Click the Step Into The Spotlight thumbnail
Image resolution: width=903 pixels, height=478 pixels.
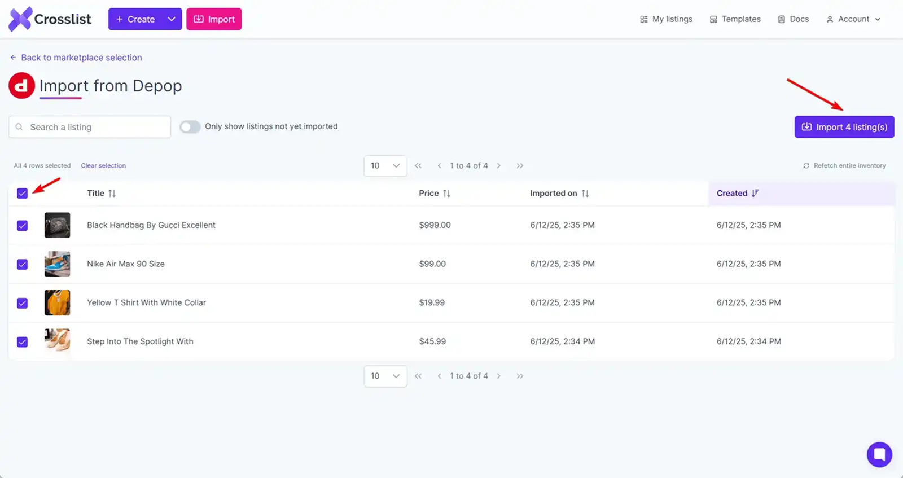pyautogui.click(x=57, y=341)
